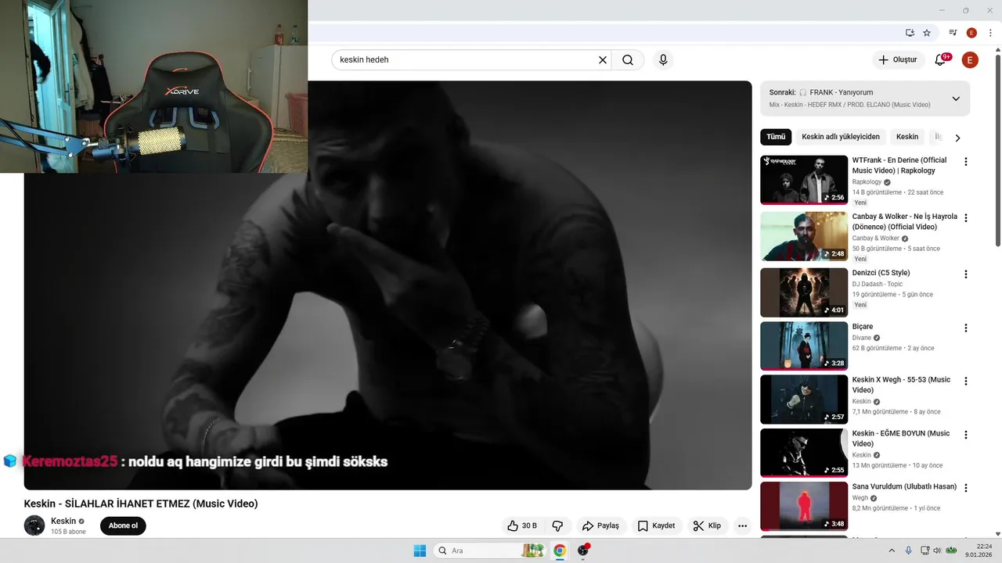
Task: Open more actions under the video
Action: click(742, 525)
